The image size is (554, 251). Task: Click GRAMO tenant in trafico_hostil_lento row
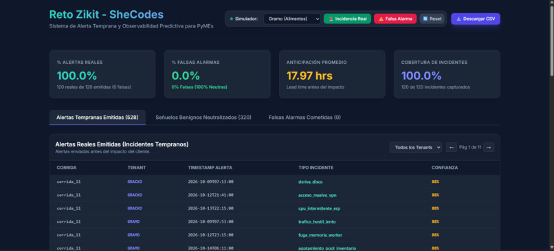[x=133, y=221]
